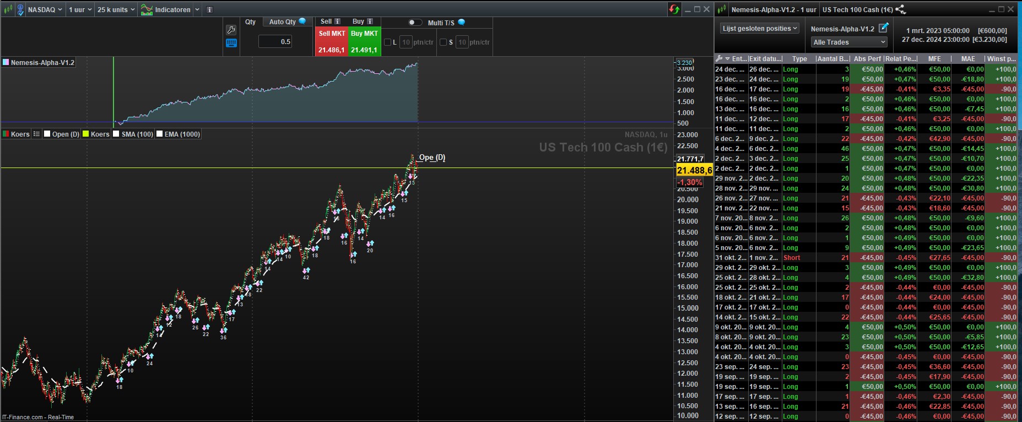1022x422 pixels.
Task: Click the Sell MKT button
Action: click(x=332, y=41)
